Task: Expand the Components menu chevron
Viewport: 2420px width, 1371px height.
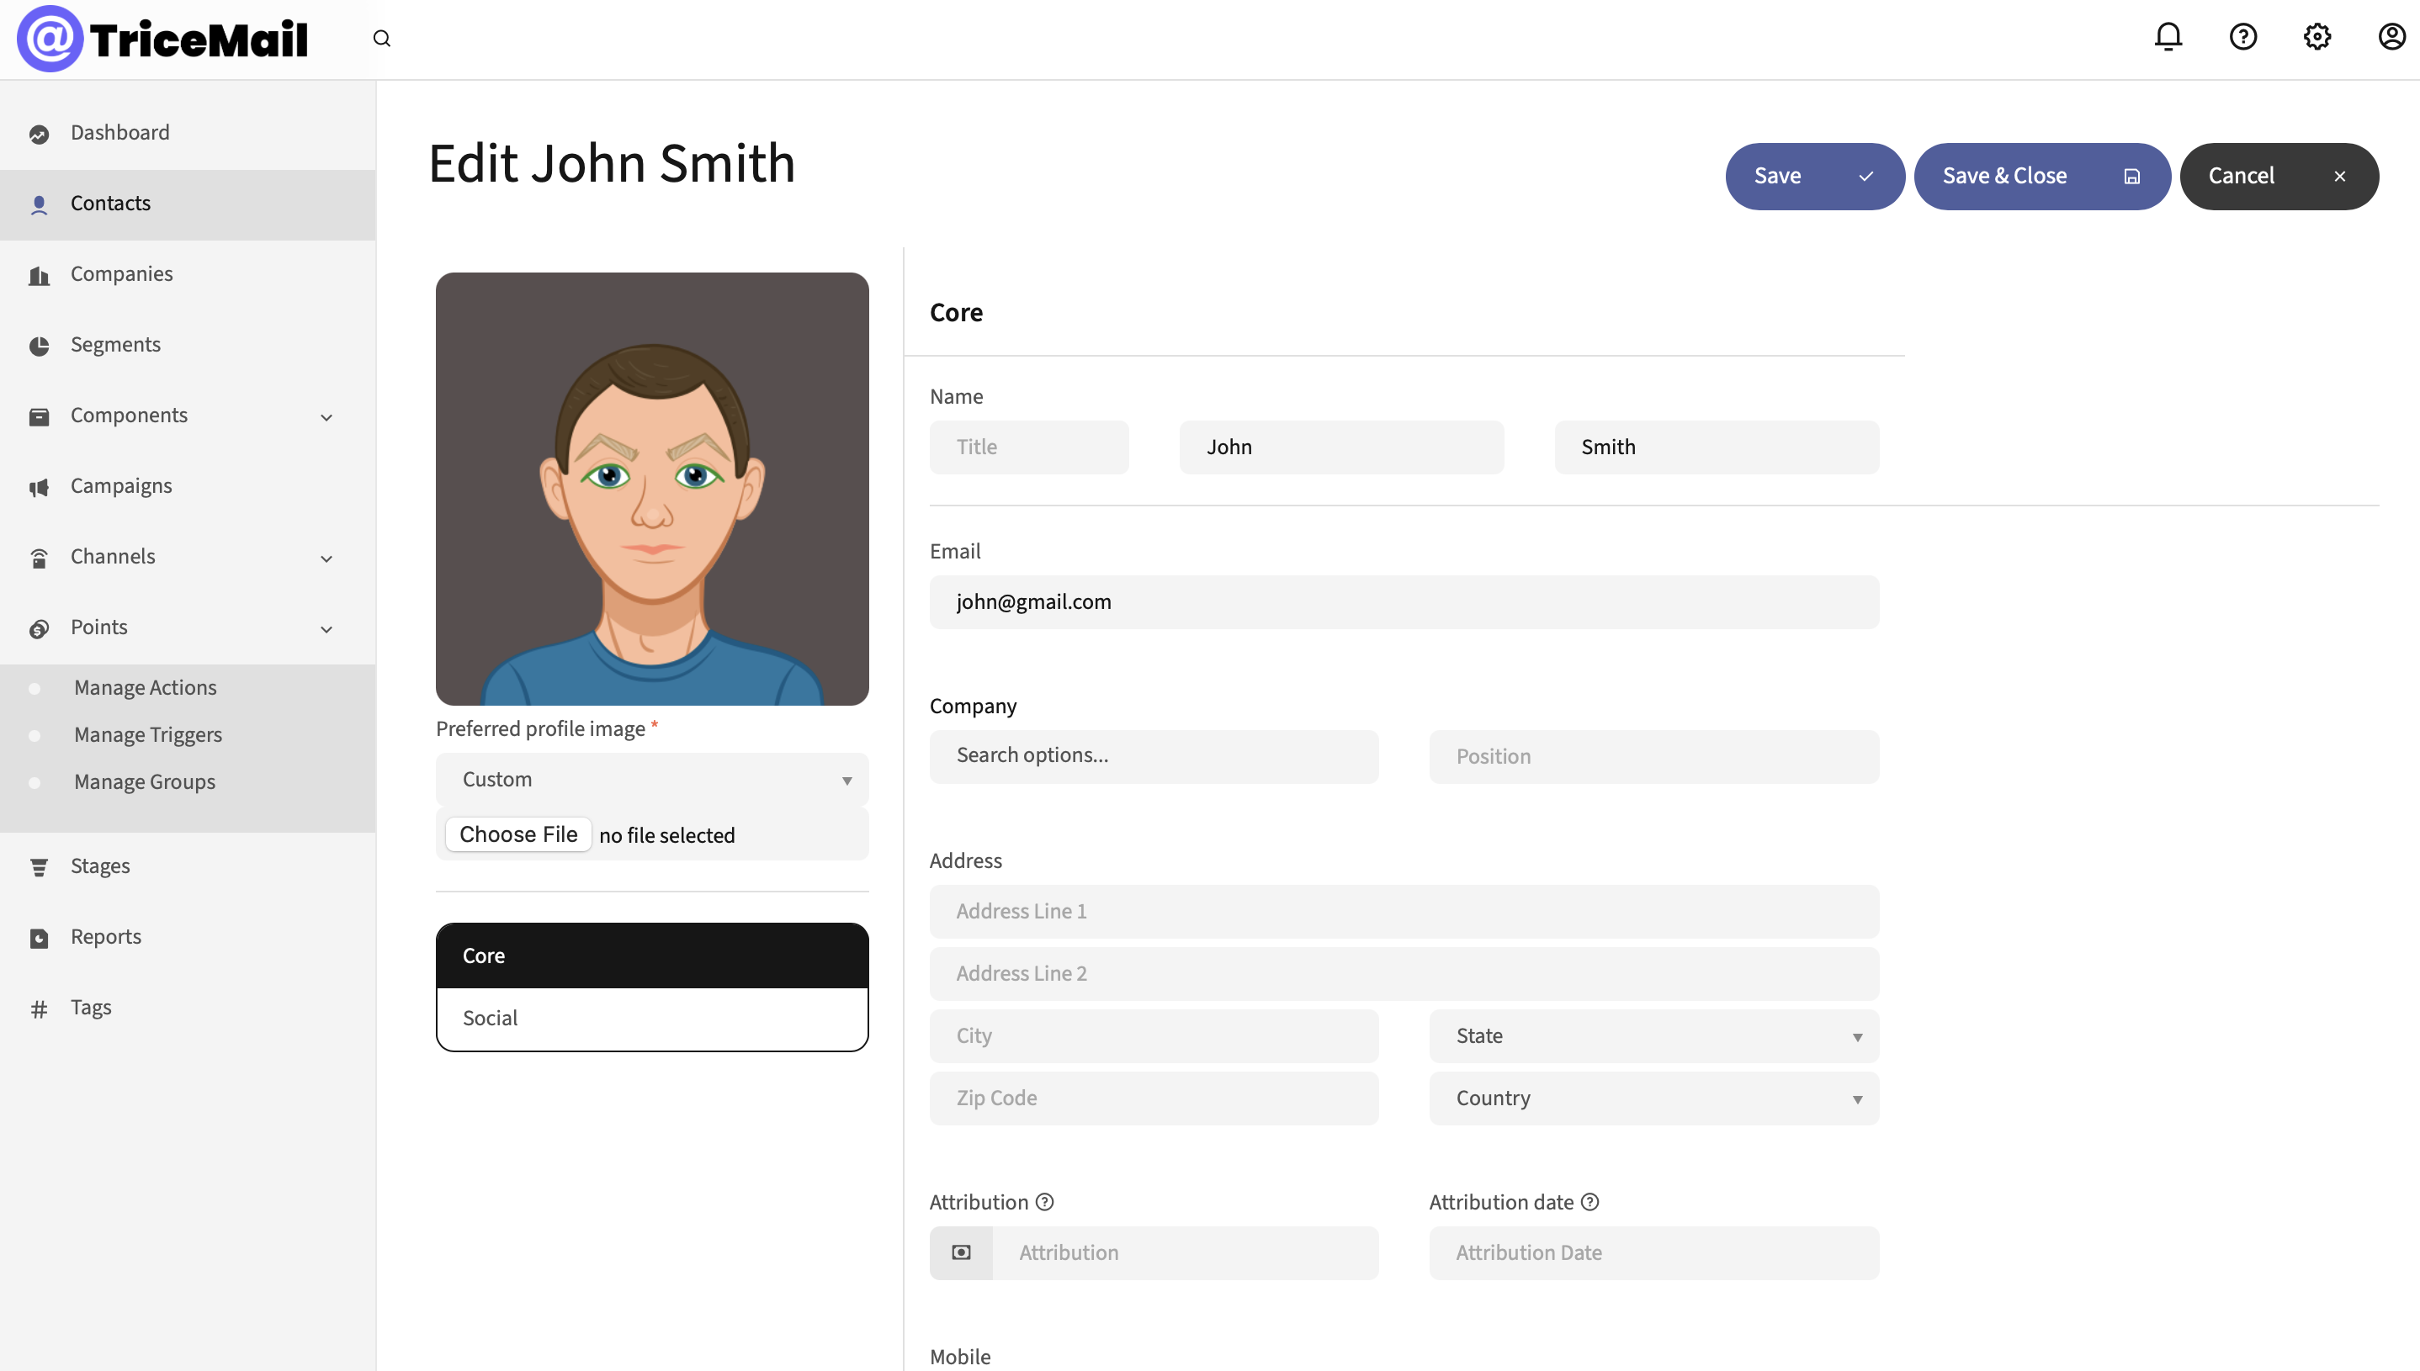Action: (x=326, y=417)
